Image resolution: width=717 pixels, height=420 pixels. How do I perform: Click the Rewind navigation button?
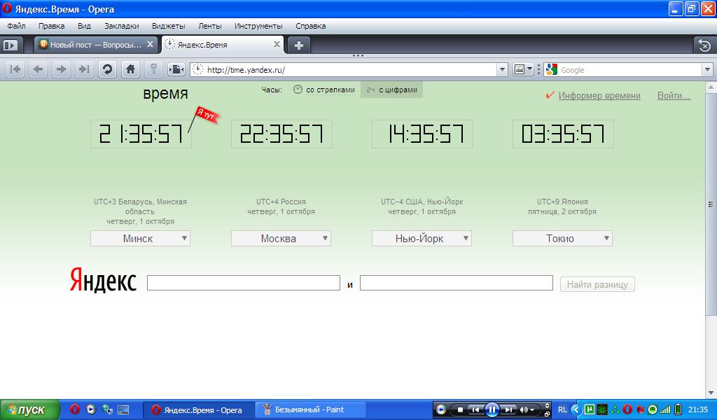coord(15,69)
